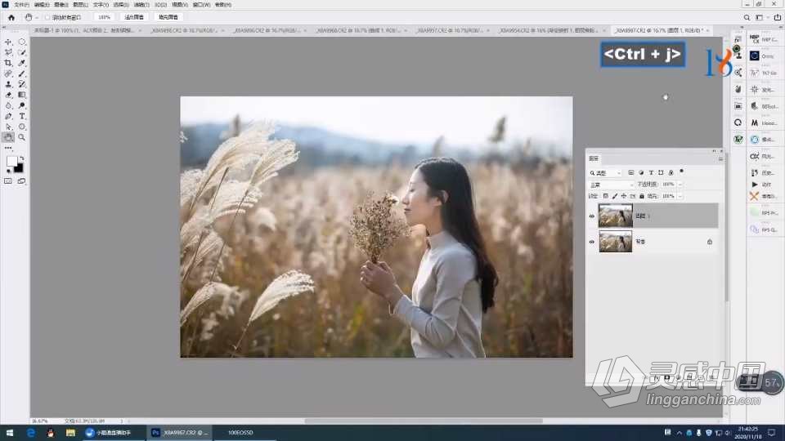Go to the Home screen icon

tap(11, 17)
